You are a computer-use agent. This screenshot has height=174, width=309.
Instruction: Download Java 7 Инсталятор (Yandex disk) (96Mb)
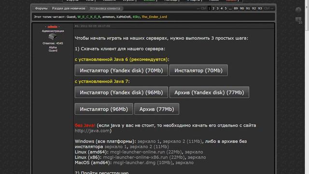121,92
